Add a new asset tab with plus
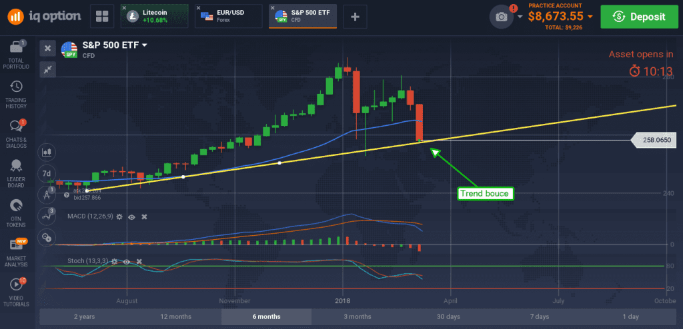 click(355, 17)
